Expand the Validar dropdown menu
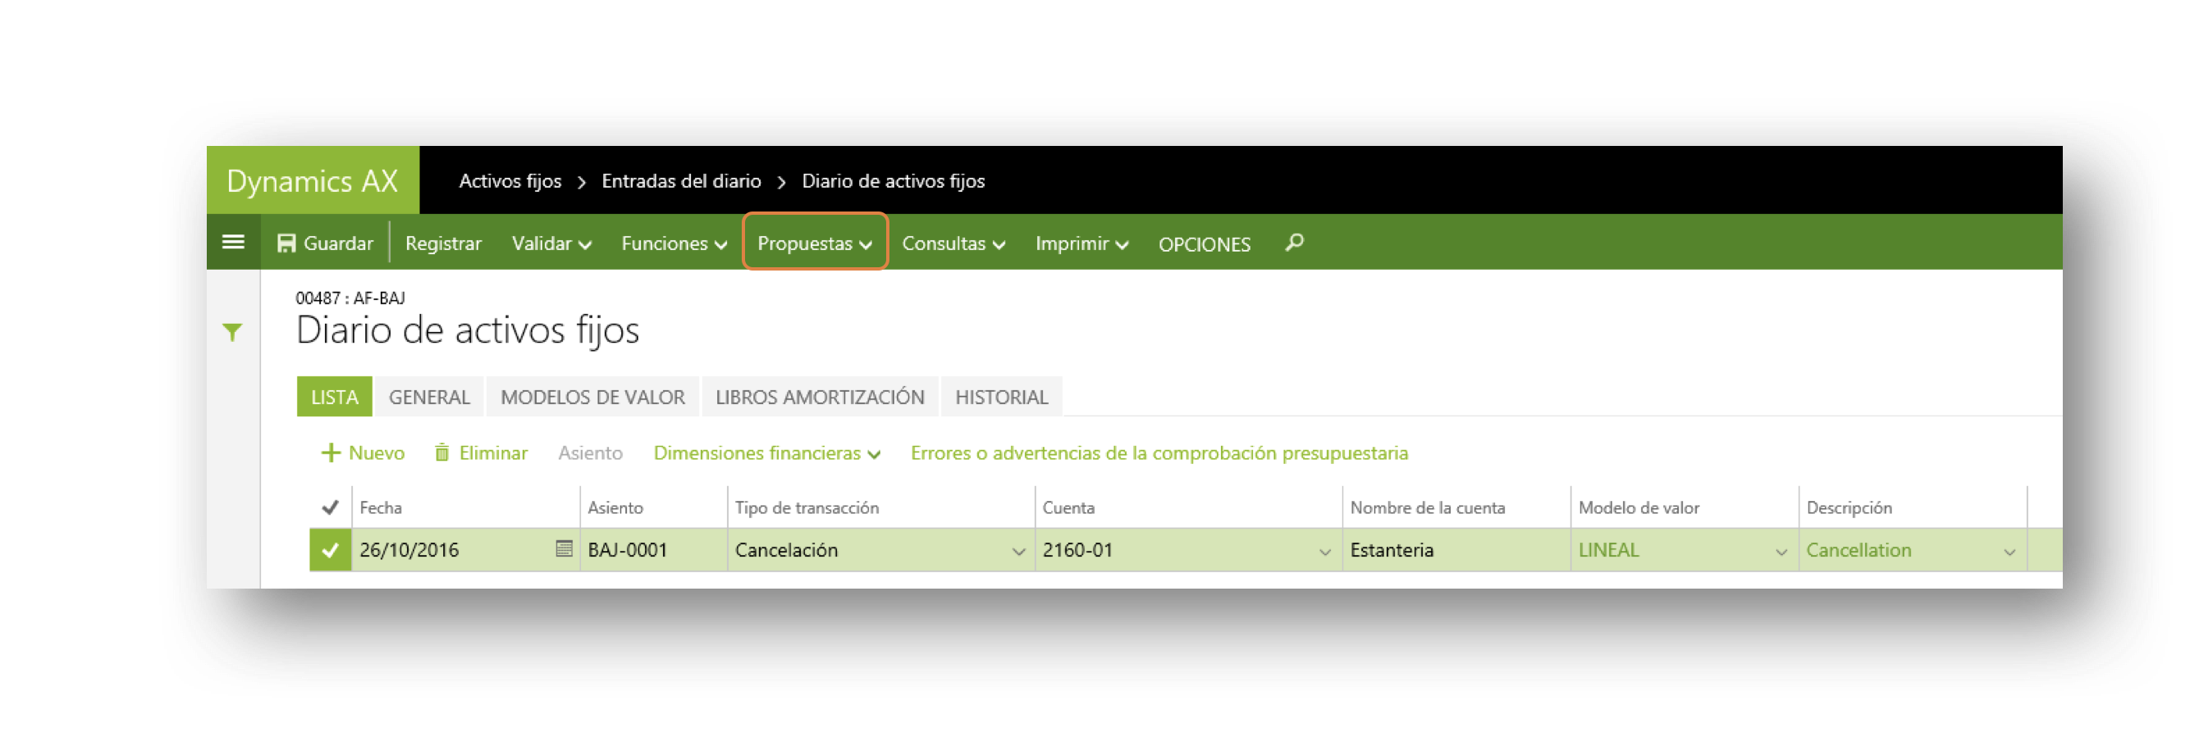Screen dimensions: 2199x746 click(x=551, y=243)
